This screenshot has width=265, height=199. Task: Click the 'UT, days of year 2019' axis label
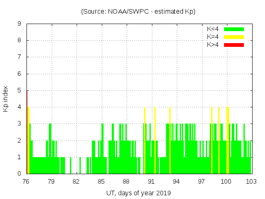pyautogui.click(x=138, y=193)
